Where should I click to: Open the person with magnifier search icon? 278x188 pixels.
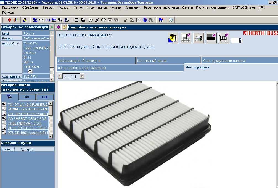(x=67, y=20)
